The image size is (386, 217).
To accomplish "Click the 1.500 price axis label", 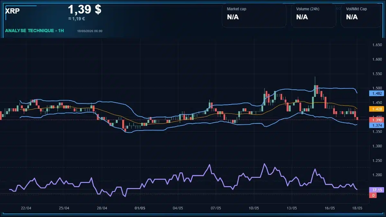I will [x=377, y=88].
